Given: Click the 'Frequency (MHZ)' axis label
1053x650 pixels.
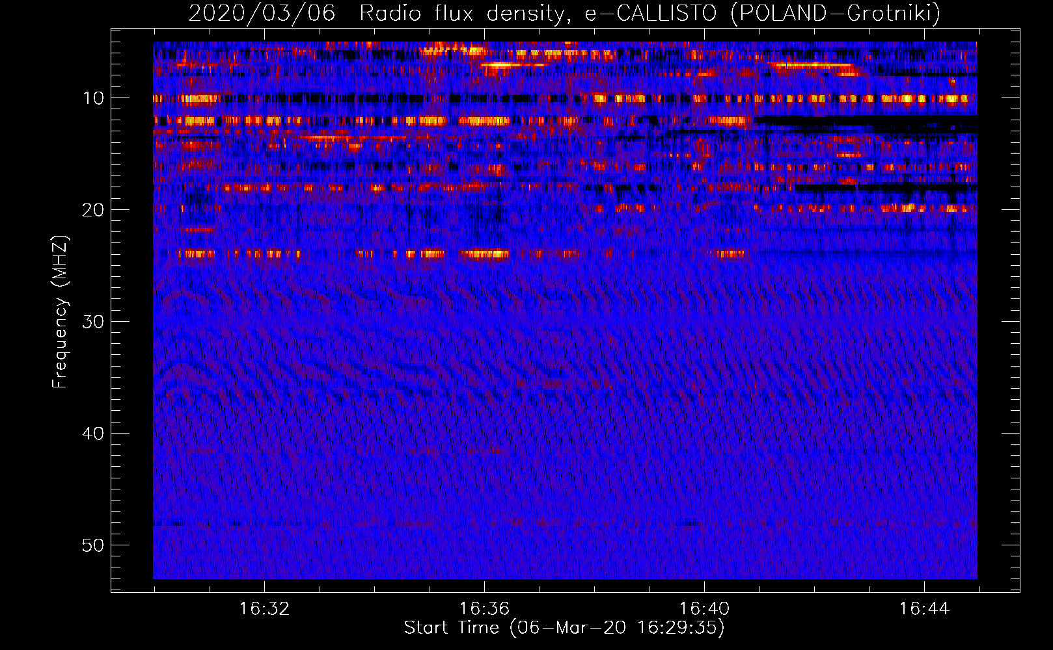Looking at the screenshot, I should tap(60, 312).
